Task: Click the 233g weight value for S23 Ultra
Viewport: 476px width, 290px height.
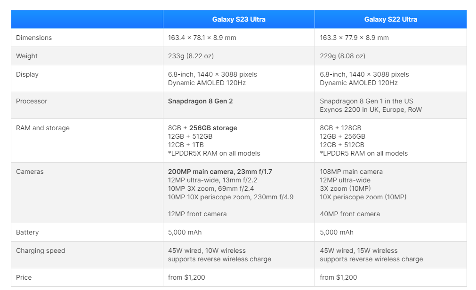Action: coord(189,56)
